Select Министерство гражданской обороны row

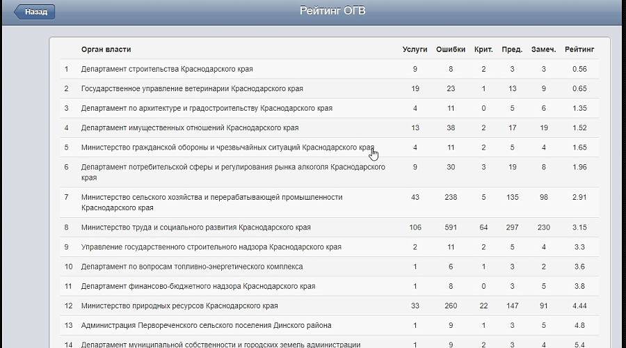330,148
